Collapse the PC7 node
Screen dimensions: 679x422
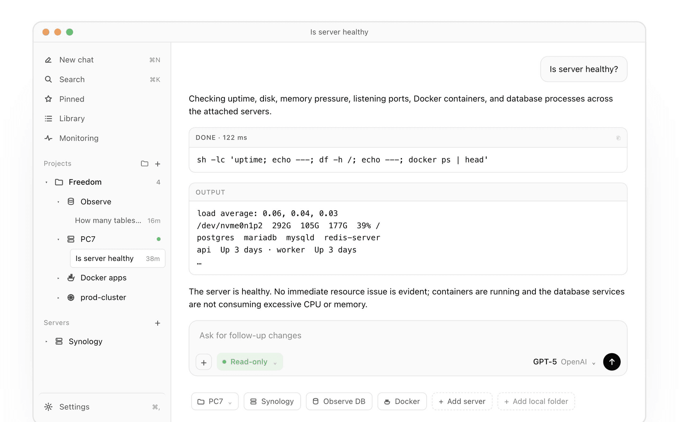pyautogui.click(x=58, y=240)
